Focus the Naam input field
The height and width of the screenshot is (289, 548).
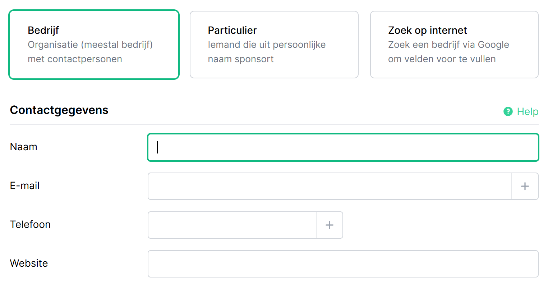pyautogui.click(x=343, y=147)
